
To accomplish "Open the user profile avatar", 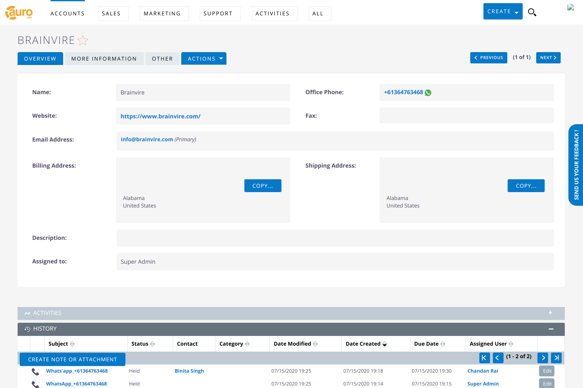I will [571, 8].
